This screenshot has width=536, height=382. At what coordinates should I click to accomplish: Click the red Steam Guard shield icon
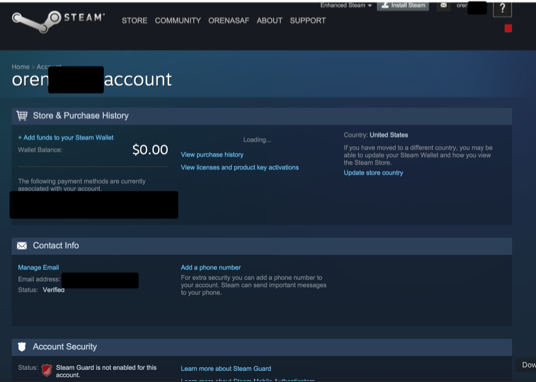[x=47, y=370]
